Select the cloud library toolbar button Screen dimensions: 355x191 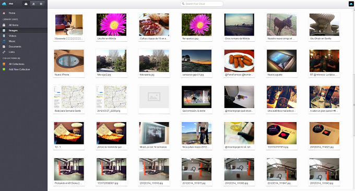[x=26, y=4]
